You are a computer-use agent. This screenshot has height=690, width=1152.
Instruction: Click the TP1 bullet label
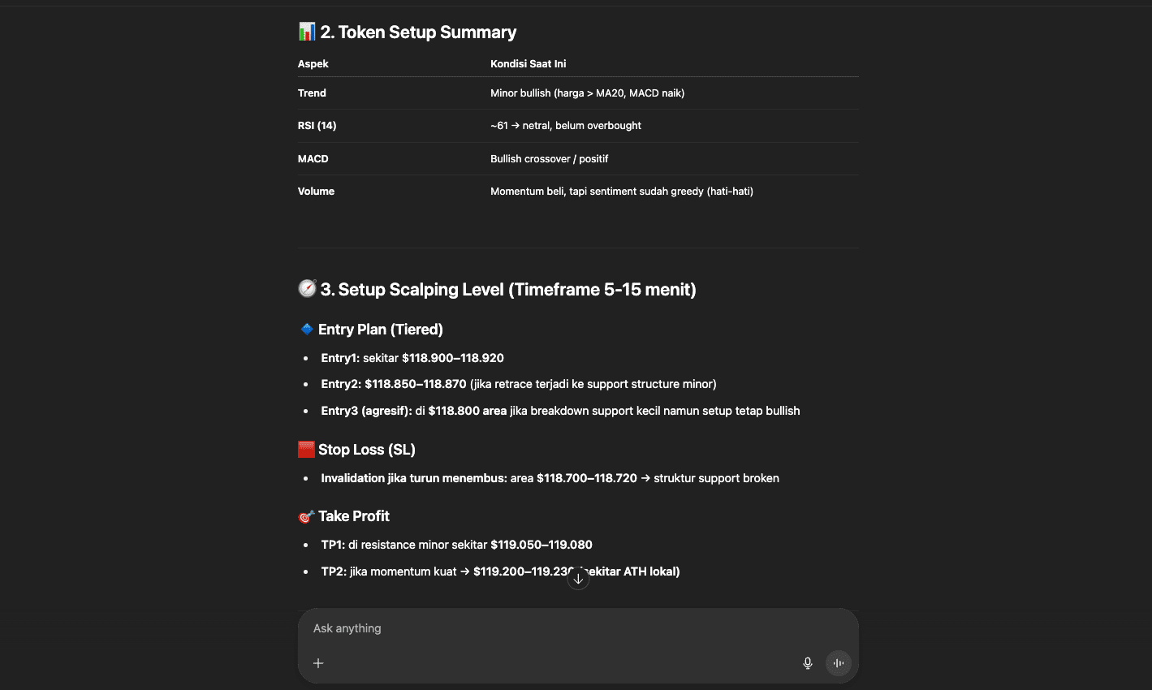(333, 545)
